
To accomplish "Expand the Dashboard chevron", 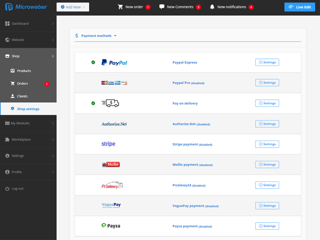I will pos(53,24).
